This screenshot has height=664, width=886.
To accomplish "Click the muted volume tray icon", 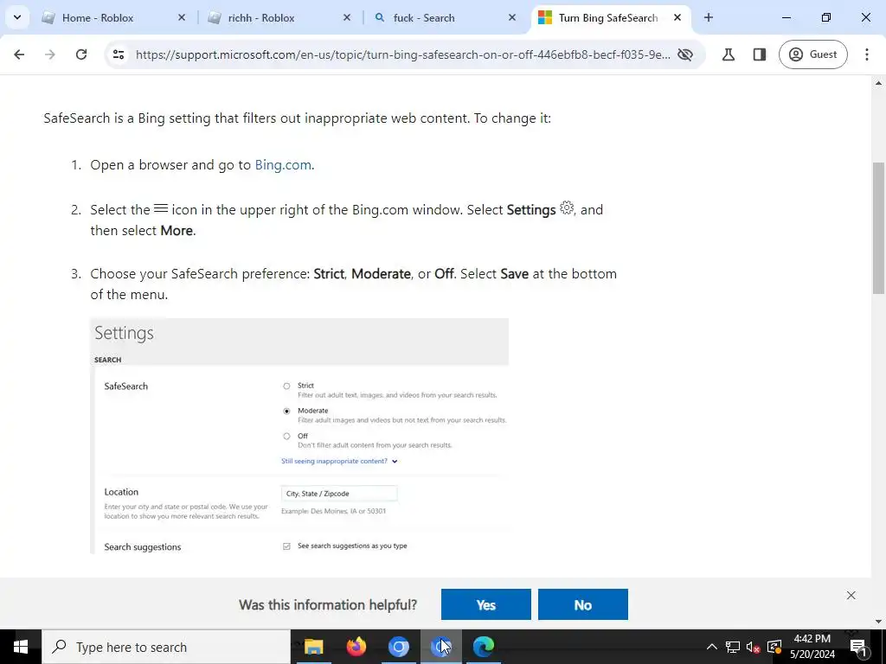I will click(754, 647).
